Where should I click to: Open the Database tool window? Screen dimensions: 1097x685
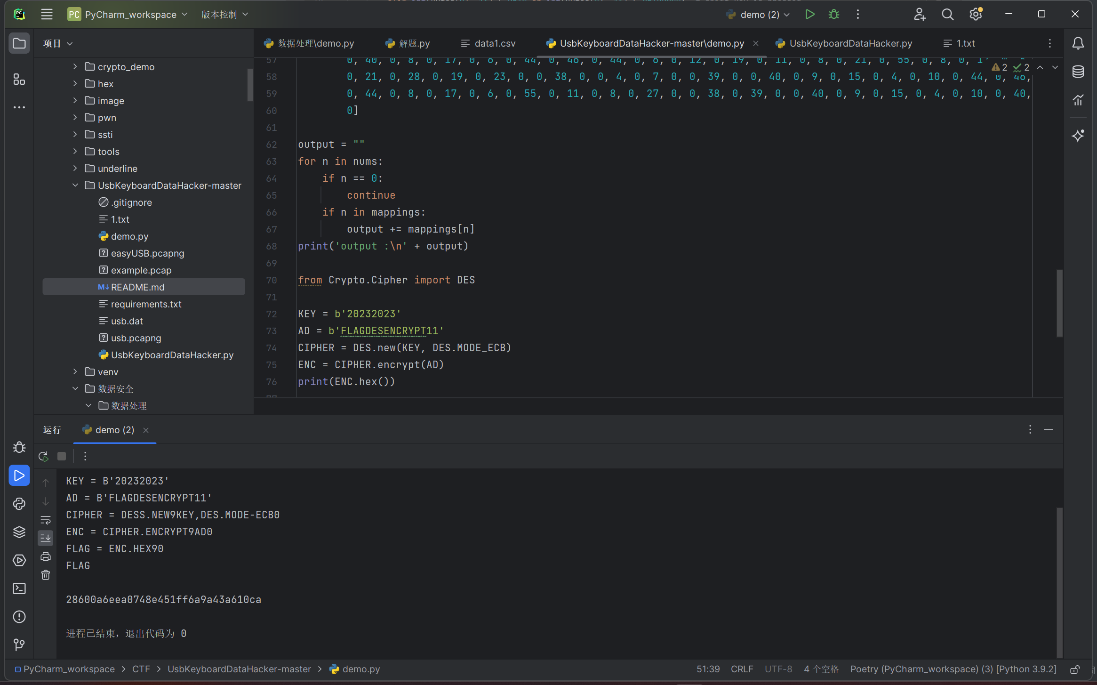(1078, 72)
